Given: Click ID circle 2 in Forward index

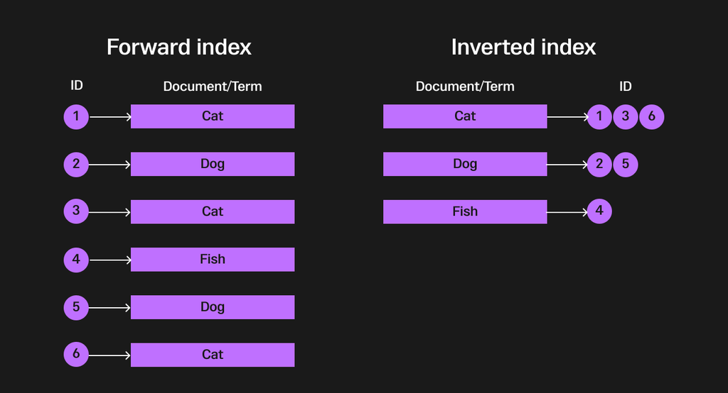Looking at the screenshot, I should (x=76, y=165).
